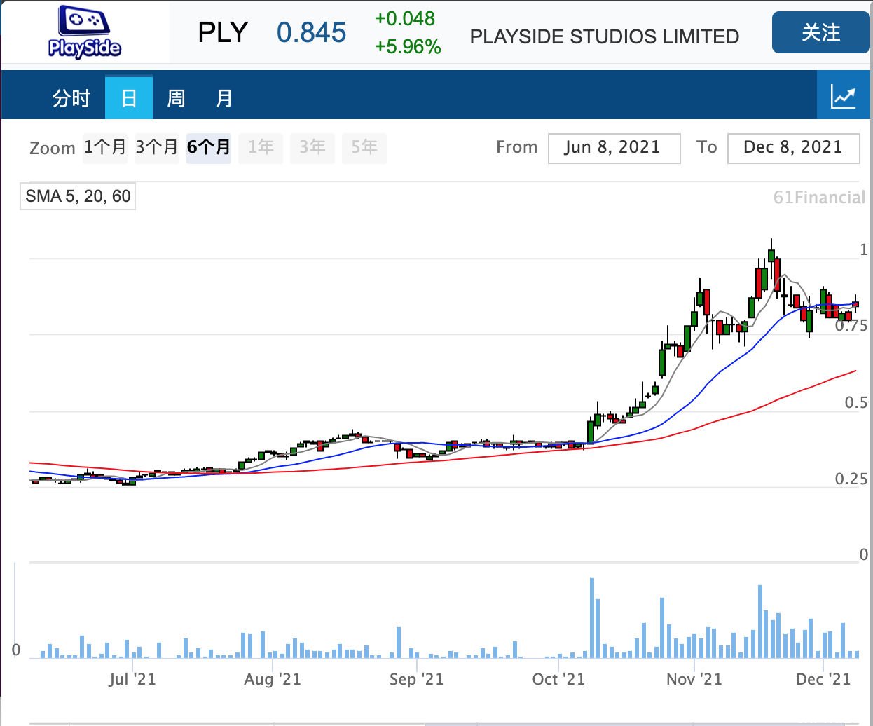This screenshot has height=726, width=873.
Task: Switch to the 周 weekly tab
Action: pyautogui.click(x=176, y=98)
